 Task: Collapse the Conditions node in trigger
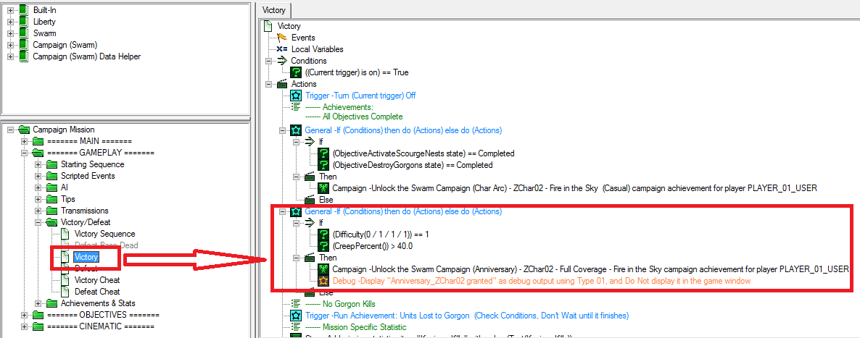tap(268, 61)
